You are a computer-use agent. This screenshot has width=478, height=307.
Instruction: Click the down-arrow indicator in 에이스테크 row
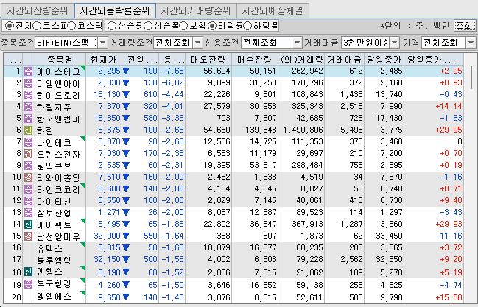[126, 71]
